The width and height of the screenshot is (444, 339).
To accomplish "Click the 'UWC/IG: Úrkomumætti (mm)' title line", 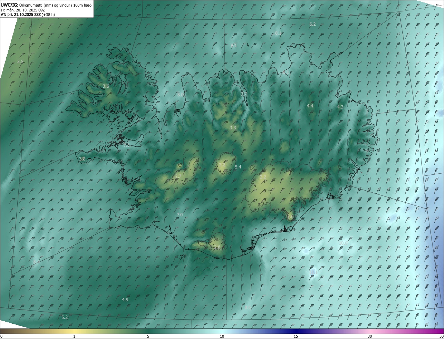I will point(46,5).
